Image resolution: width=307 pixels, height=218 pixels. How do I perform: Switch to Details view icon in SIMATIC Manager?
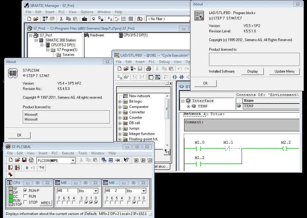pyautogui.click(x=131, y=19)
